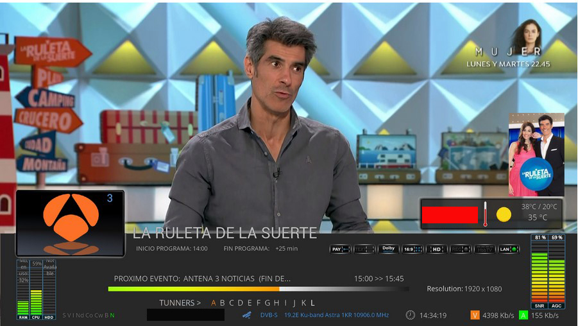Click PROXIMO EVENTO: ANTENA 3 NOTICIAS text
The height and width of the screenshot is (326, 578).
(202, 279)
